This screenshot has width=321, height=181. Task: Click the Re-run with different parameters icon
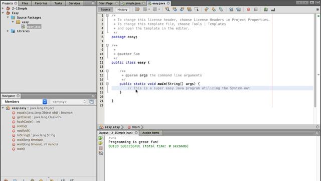pos(101,143)
